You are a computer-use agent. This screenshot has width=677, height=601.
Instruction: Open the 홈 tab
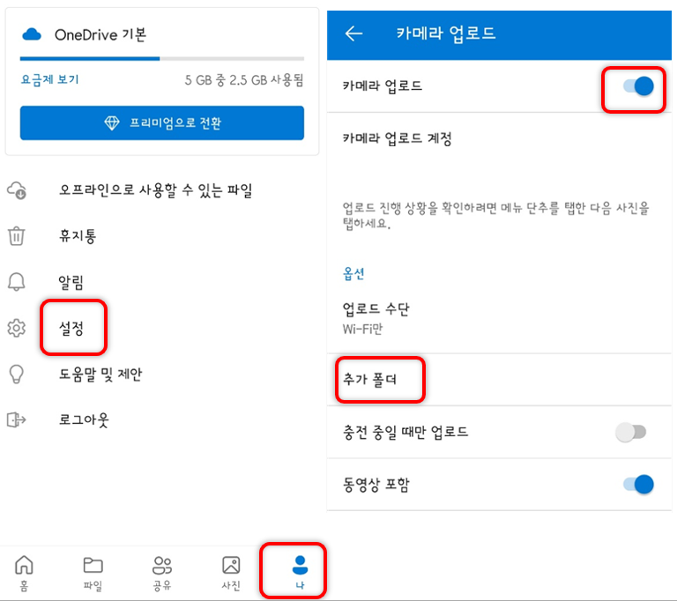(24, 572)
